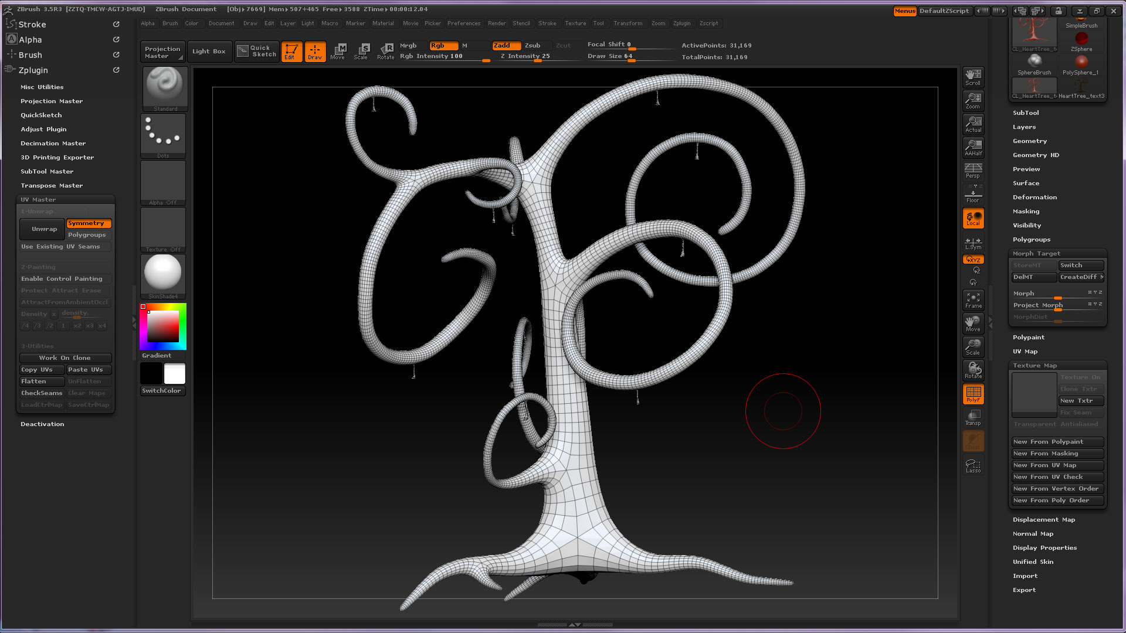This screenshot has height=633, width=1126.
Task: Expand the SubTool palette section
Action: 1026,113
